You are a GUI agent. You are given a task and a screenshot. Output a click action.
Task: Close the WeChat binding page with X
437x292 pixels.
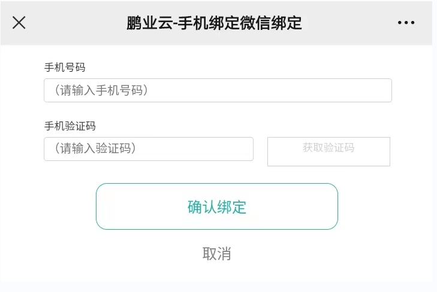click(x=19, y=23)
